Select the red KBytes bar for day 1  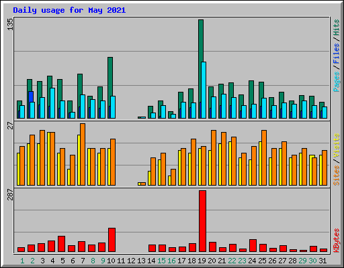click(x=21, y=249)
